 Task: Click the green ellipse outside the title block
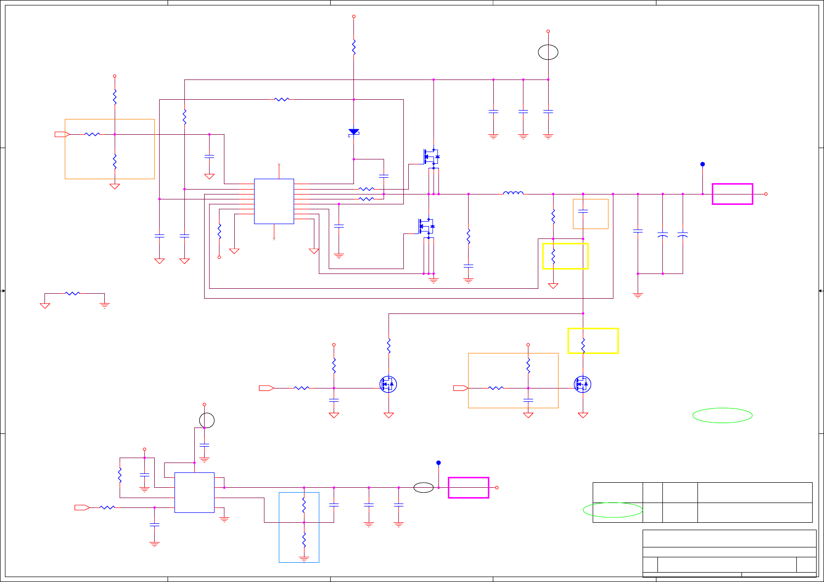(723, 416)
